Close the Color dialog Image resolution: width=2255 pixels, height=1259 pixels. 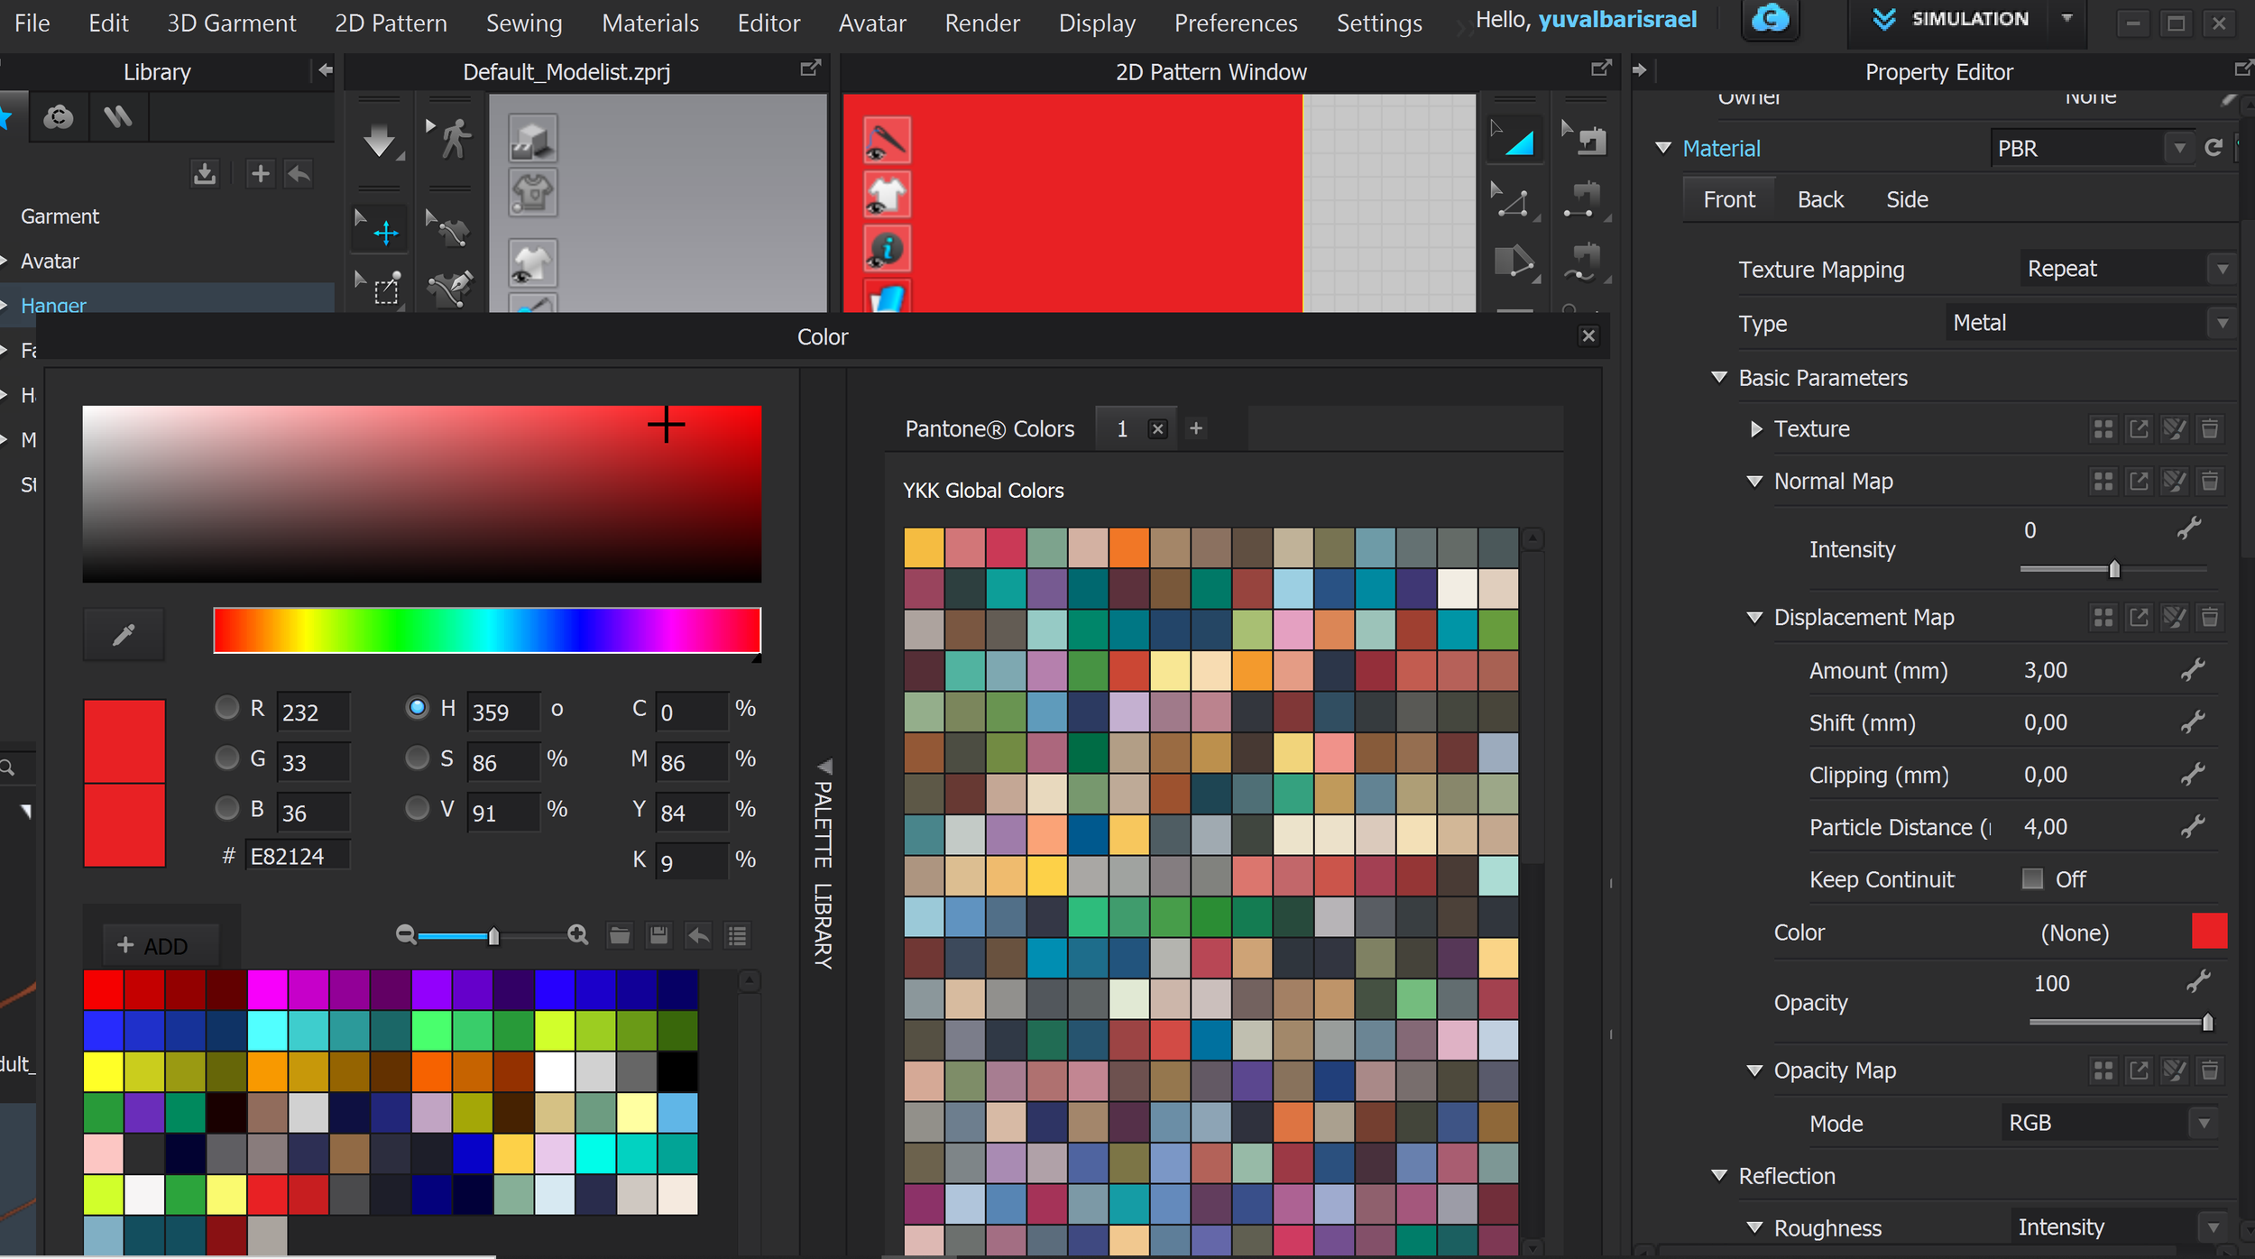[1588, 336]
